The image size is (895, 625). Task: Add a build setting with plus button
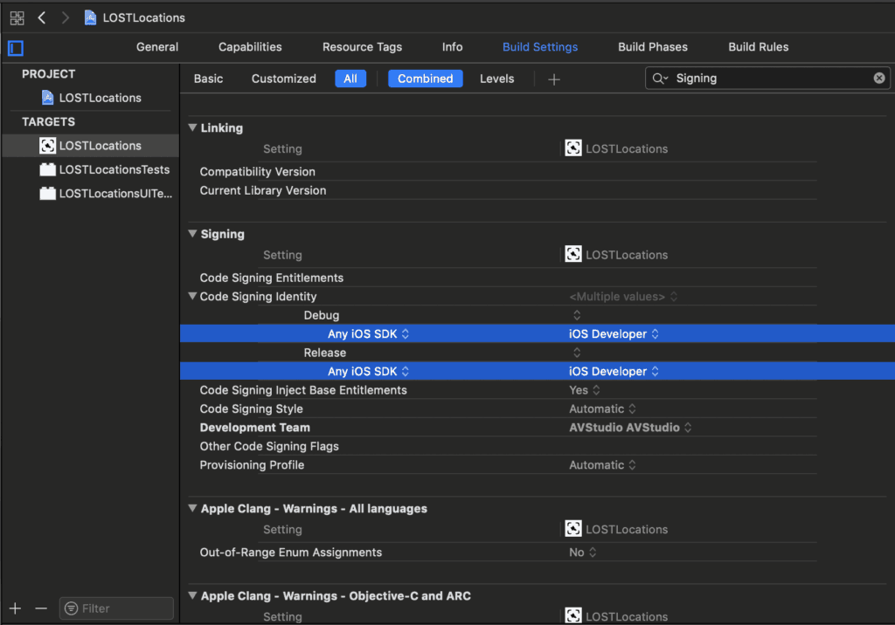[x=553, y=79]
